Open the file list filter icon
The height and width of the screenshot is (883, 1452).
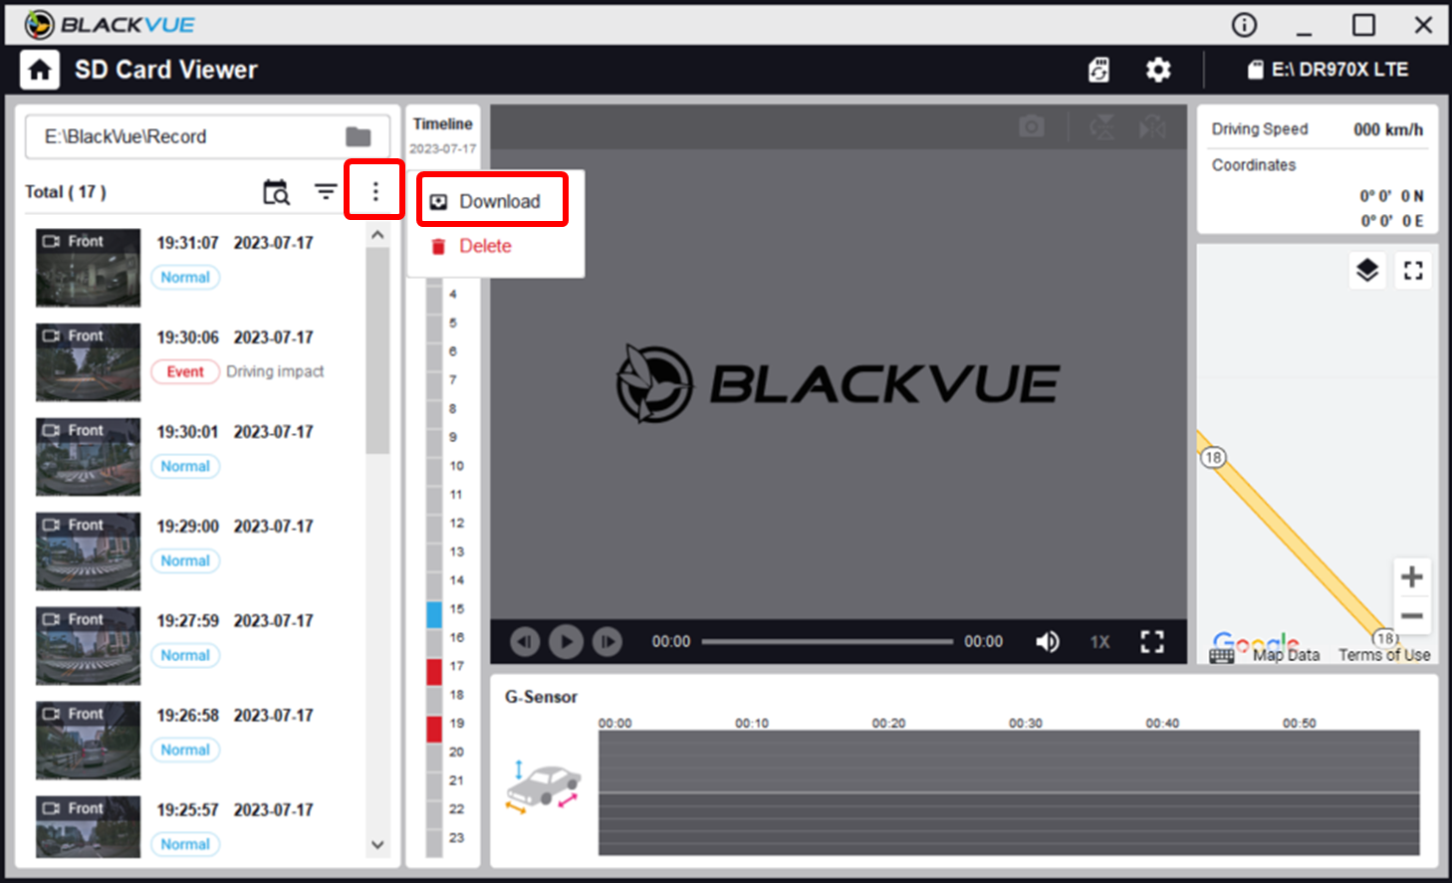[x=326, y=191]
